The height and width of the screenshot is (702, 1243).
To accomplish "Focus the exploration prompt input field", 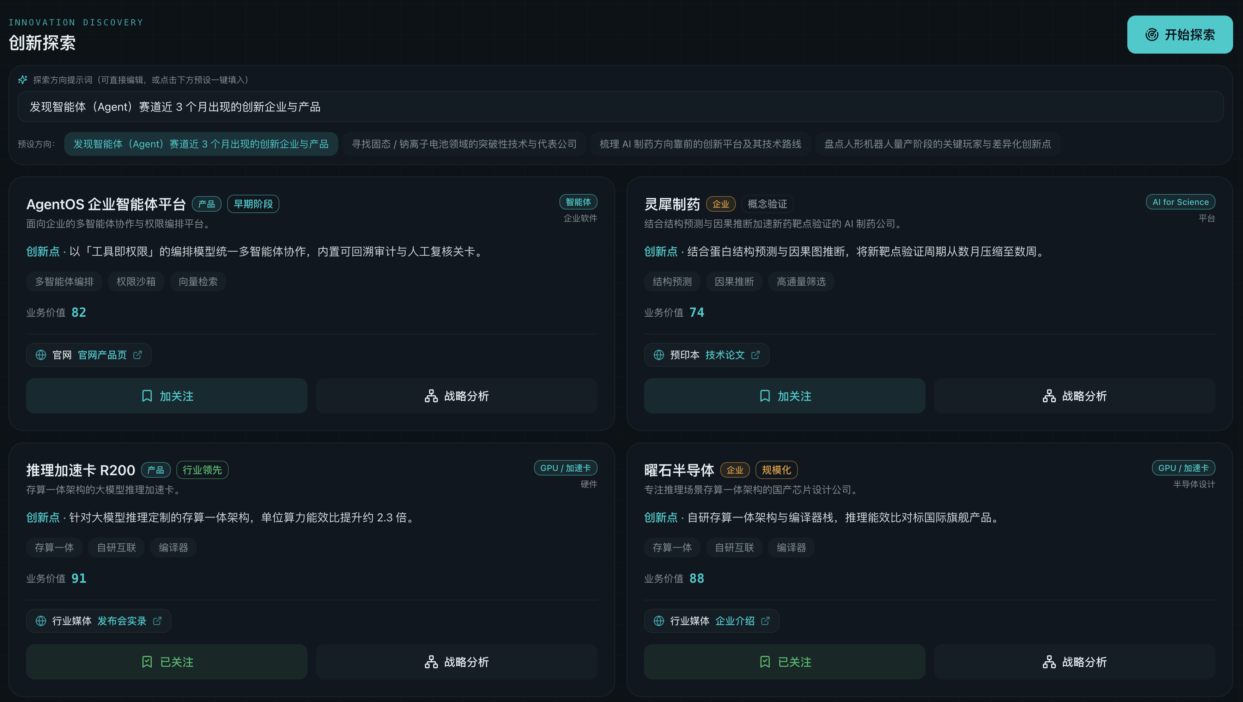I will [620, 107].
